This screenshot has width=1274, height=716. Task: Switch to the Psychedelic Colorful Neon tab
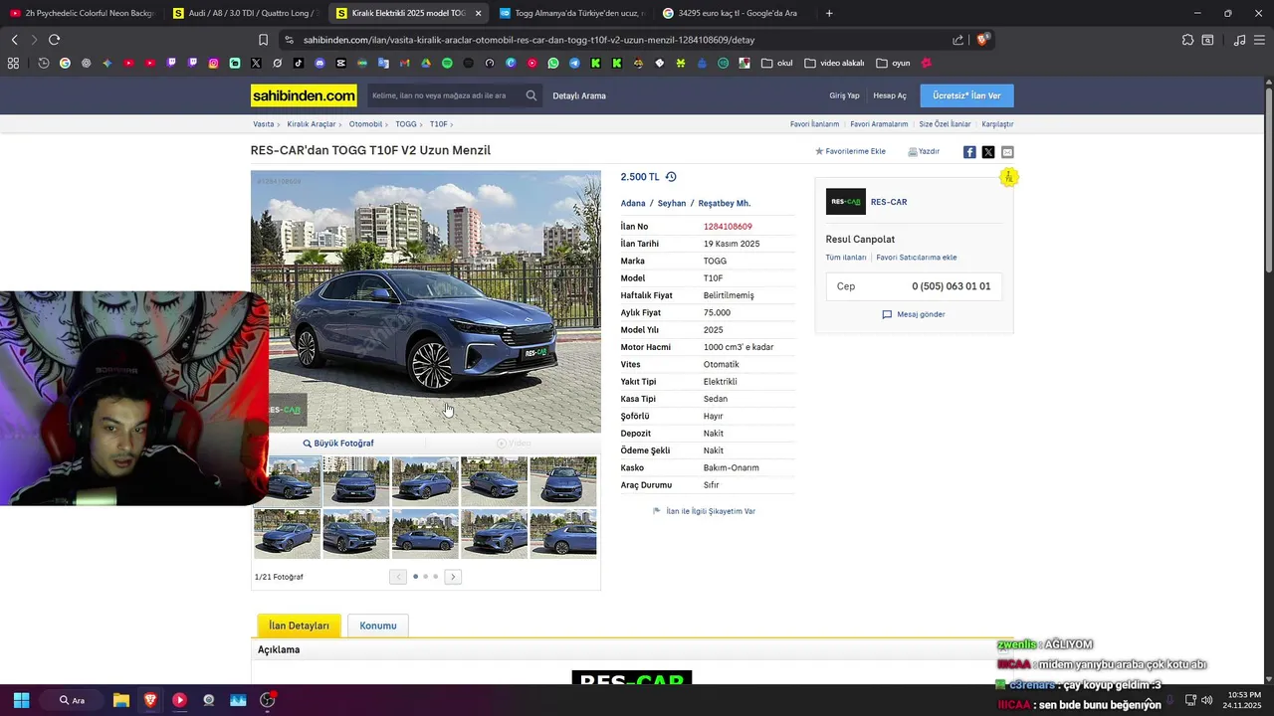pos(82,13)
